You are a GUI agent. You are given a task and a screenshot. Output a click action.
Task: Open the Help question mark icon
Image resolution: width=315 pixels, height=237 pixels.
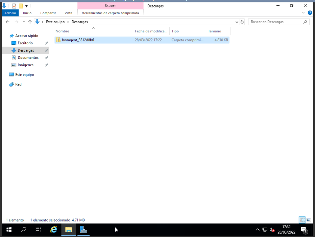pyautogui.click(x=310, y=13)
